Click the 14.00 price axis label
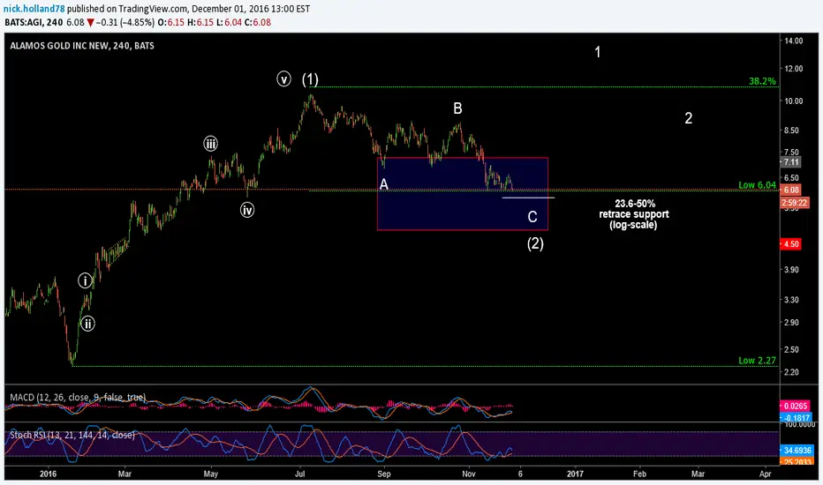Screen dimensions: 823x485 tap(794, 41)
